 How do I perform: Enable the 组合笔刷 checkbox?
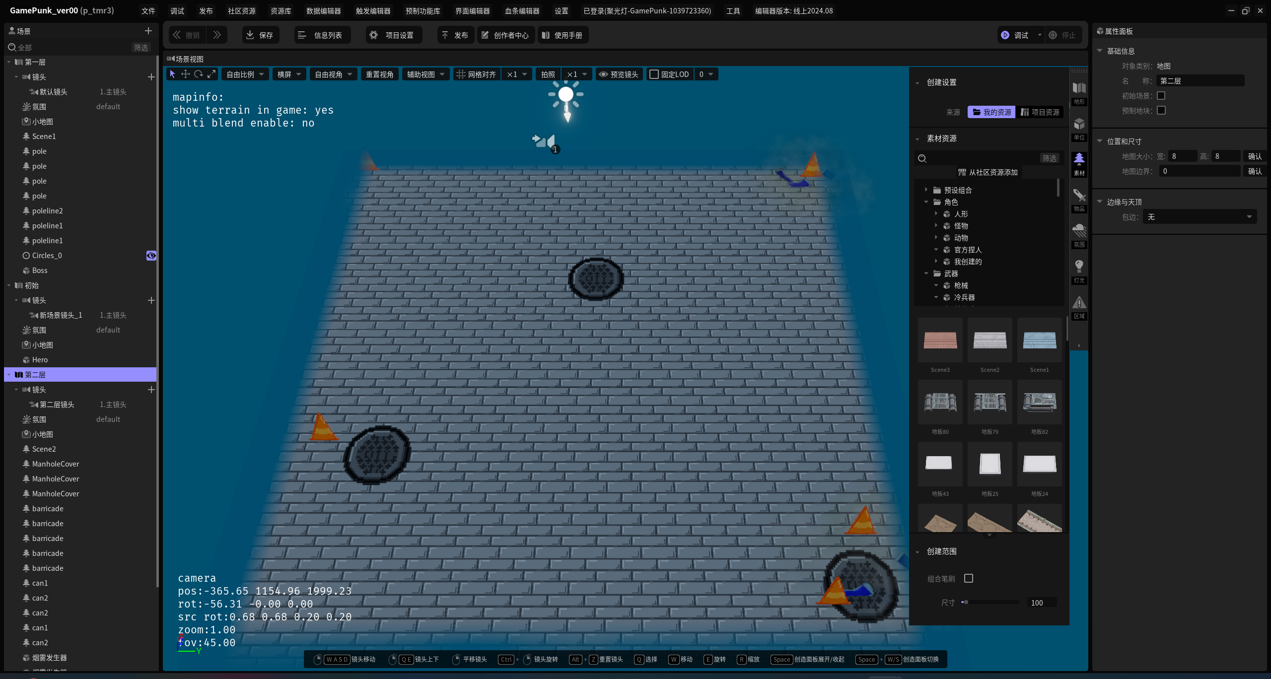click(x=968, y=578)
